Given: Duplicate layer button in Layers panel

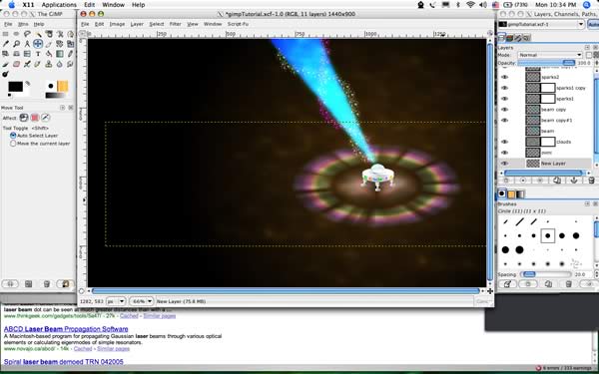Looking at the screenshot, I should coord(557,181).
